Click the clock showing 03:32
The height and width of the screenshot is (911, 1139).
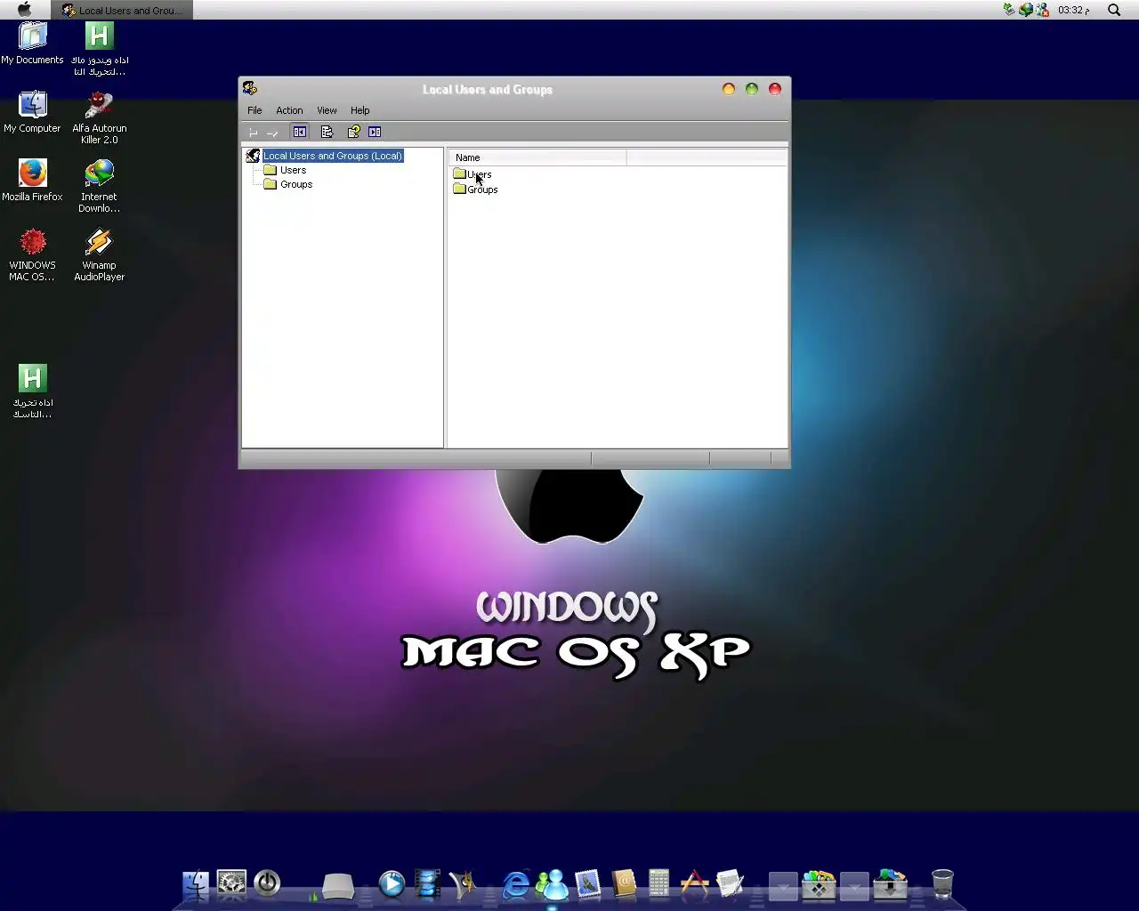coord(1073,10)
